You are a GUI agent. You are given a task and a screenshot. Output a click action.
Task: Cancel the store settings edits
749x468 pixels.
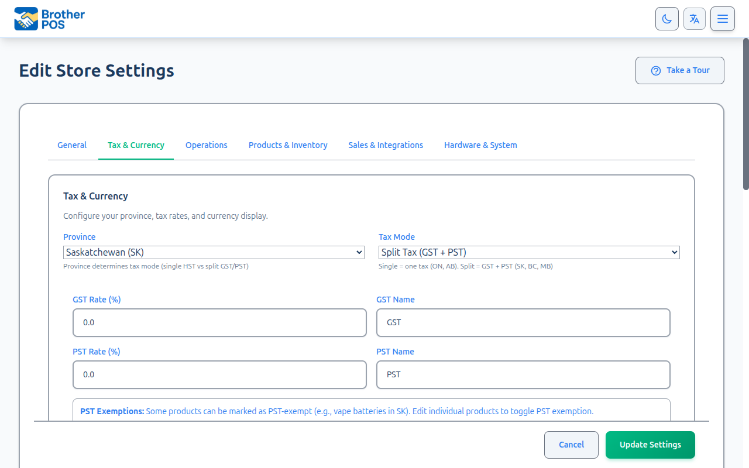[571, 445]
